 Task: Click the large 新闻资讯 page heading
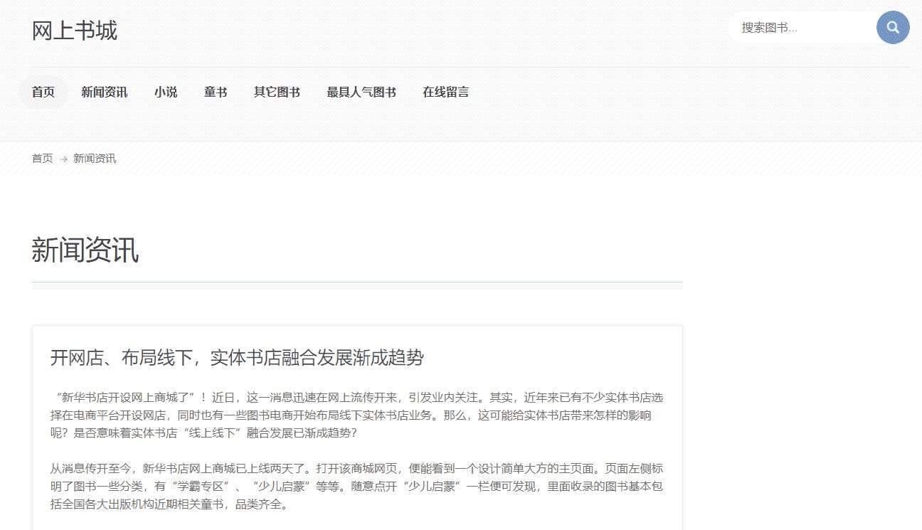coord(85,251)
